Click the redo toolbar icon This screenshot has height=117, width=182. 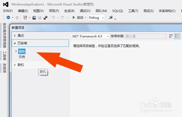pos(62,18)
